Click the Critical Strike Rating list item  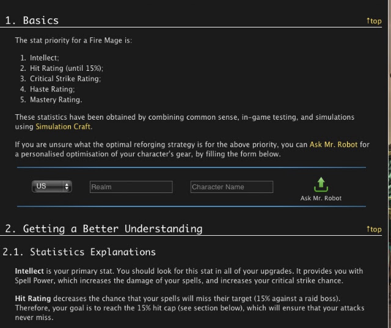[x=65, y=79]
